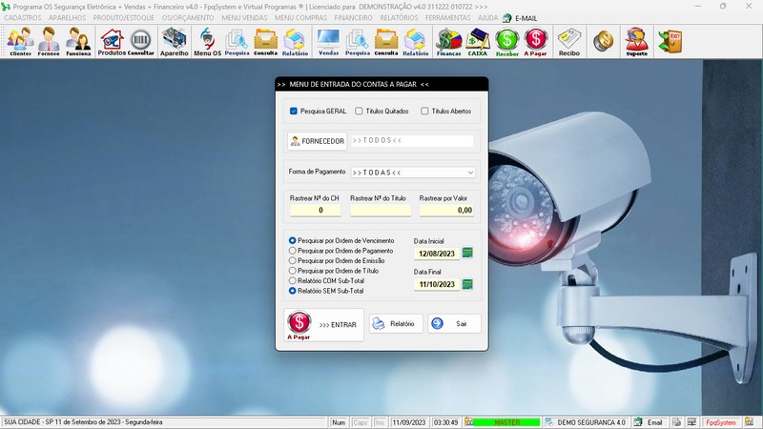Choose Relatório COM Sub-Total radio option
The height and width of the screenshot is (429, 763).
(x=293, y=280)
